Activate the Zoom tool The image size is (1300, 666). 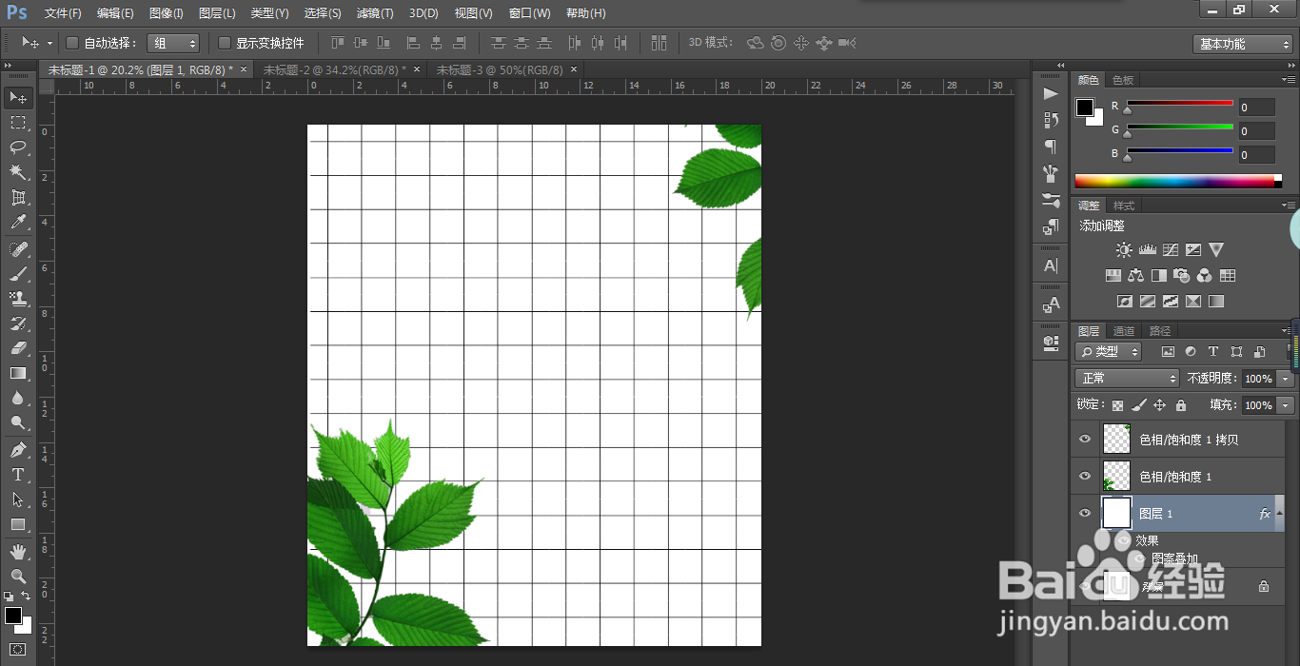coord(18,576)
